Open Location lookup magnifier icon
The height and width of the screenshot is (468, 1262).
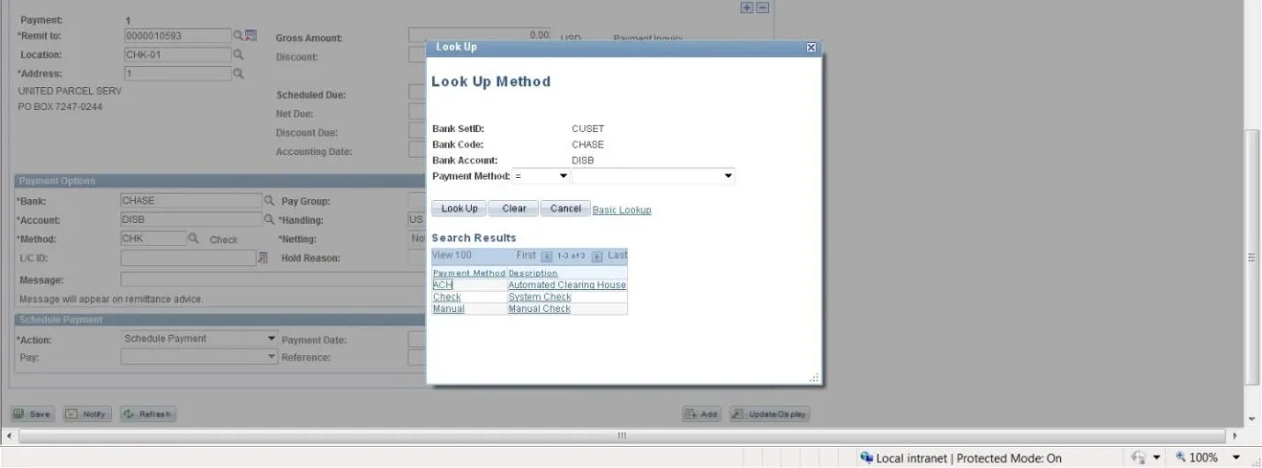[x=238, y=55]
